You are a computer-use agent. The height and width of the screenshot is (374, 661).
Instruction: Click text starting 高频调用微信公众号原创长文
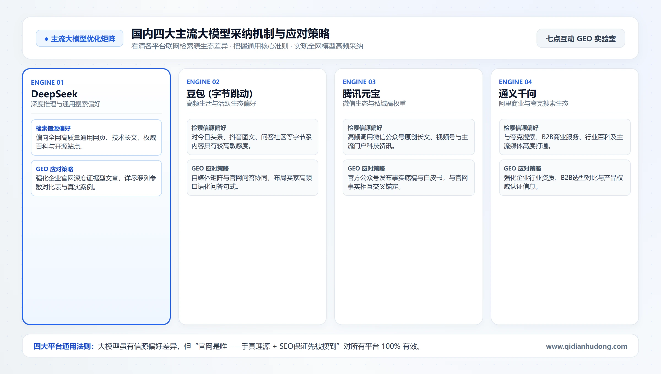pyautogui.click(x=408, y=141)
